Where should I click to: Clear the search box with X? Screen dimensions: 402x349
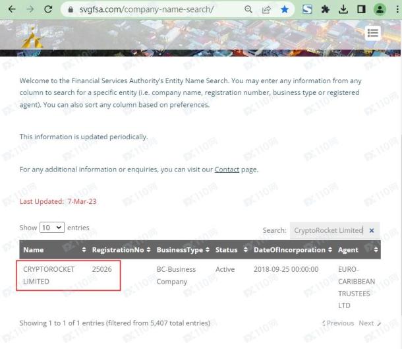(x=372, y=230)
